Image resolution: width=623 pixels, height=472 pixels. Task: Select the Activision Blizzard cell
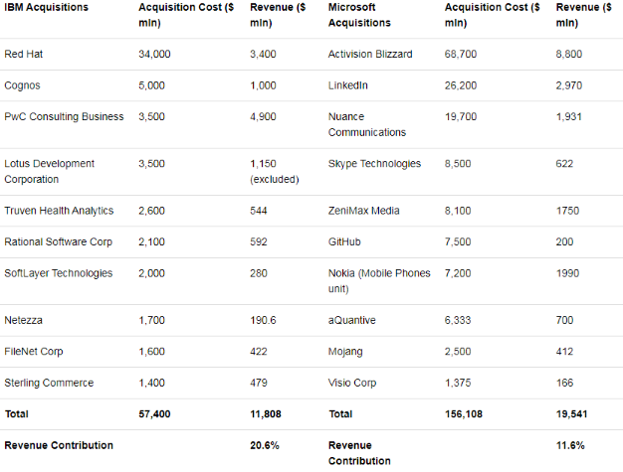(369, 54)
